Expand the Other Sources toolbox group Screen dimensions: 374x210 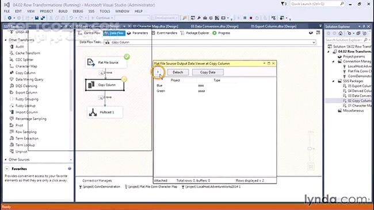6,160
